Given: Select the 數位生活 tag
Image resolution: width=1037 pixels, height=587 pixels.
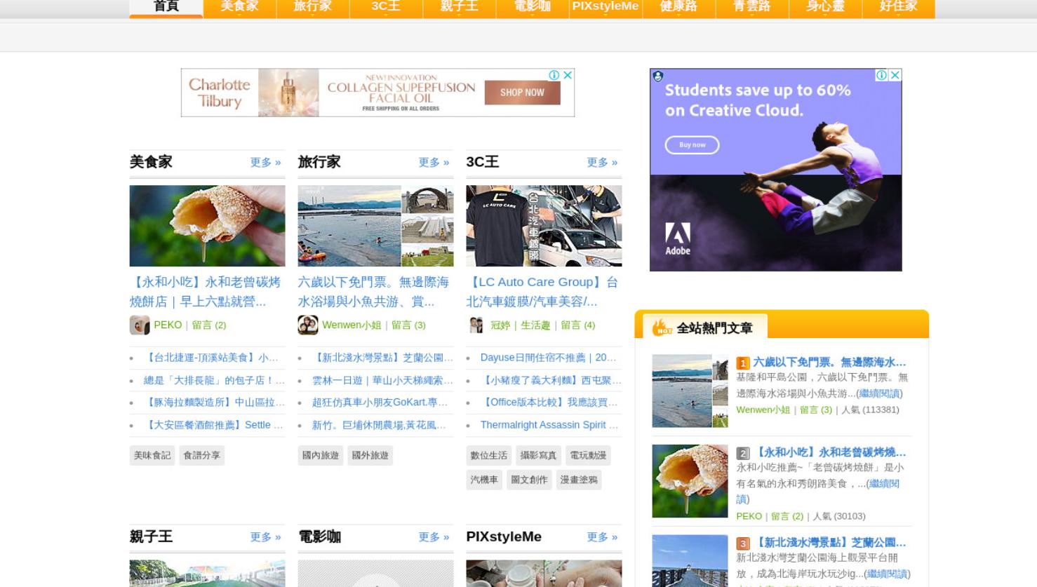Looking at the screenshot, I should click(x=489, y=456).
